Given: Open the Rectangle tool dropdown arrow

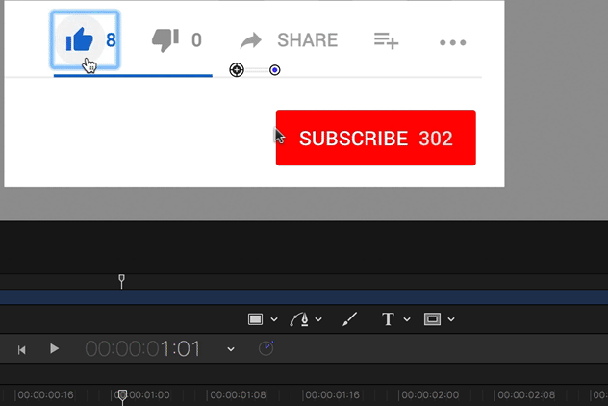Looking at the screenshot, I should 274,319.
